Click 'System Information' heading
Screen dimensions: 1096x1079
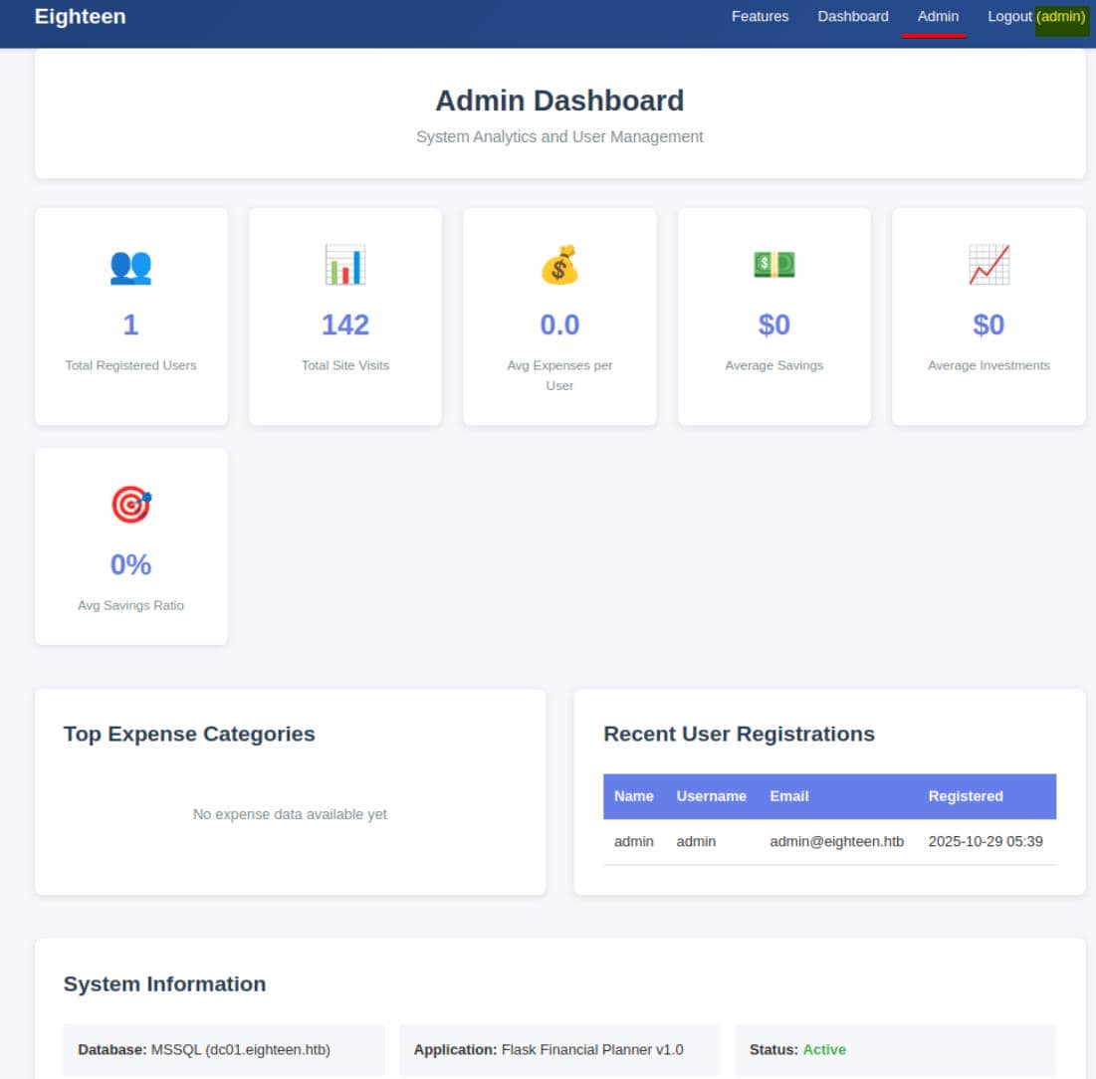(x=165, y=984)
